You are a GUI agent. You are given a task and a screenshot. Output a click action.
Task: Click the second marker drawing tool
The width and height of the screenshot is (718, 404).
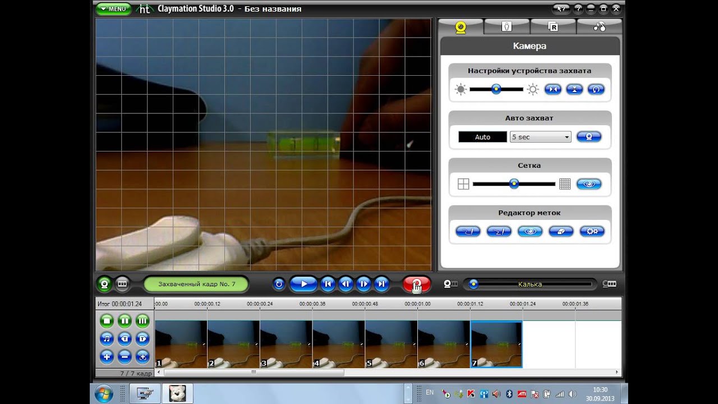coord(499,231)
